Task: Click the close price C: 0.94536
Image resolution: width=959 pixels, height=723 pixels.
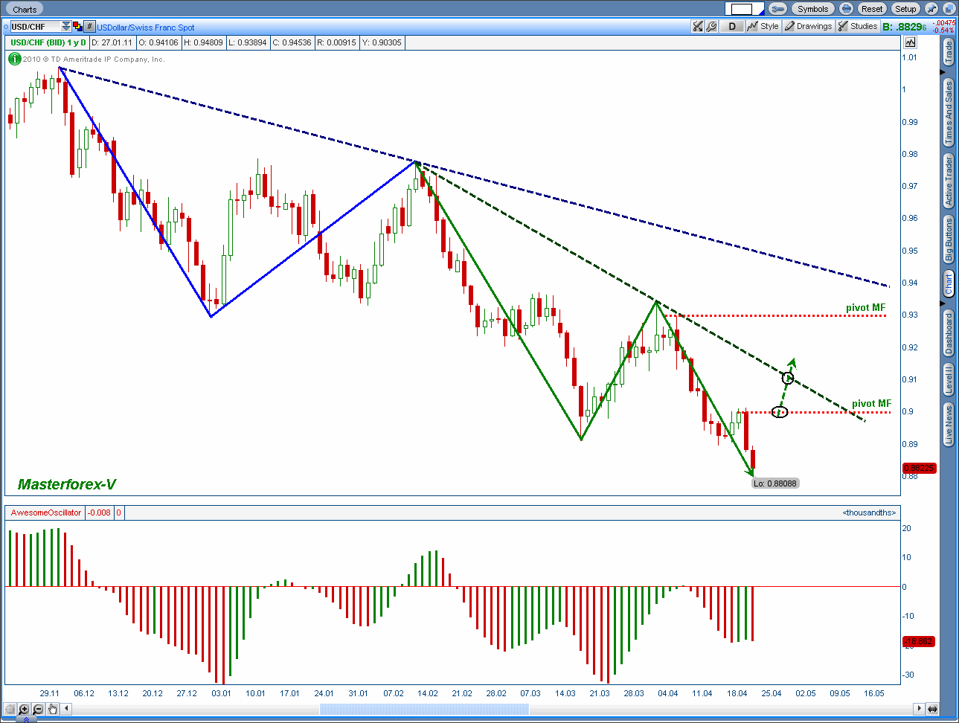Action: [292, 42]
